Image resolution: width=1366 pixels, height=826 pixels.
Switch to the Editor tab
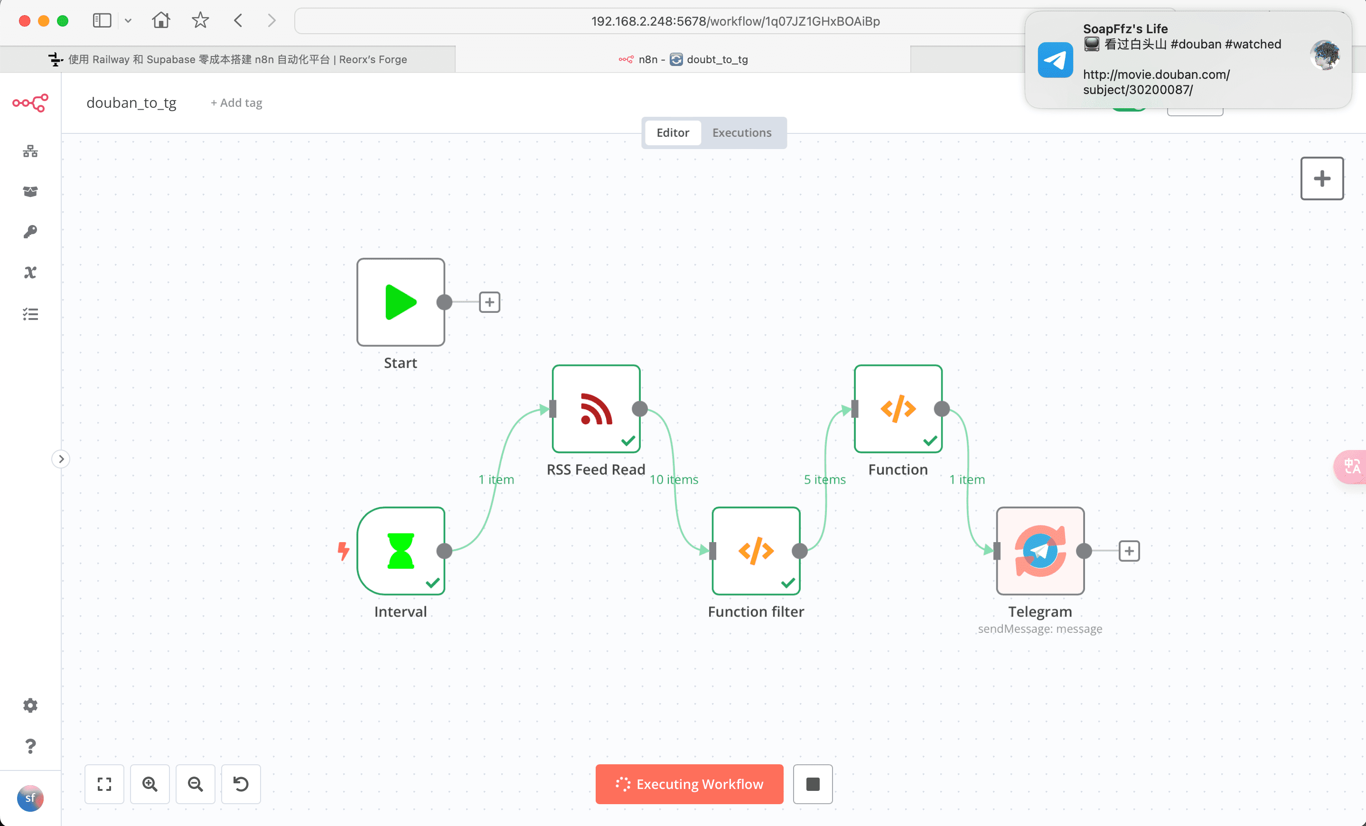tap(673, 133)
